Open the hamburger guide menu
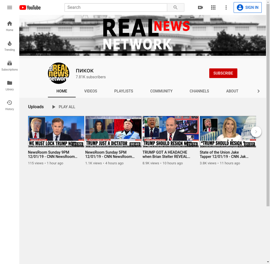The image size is (270, 264). tap(10, 7)
